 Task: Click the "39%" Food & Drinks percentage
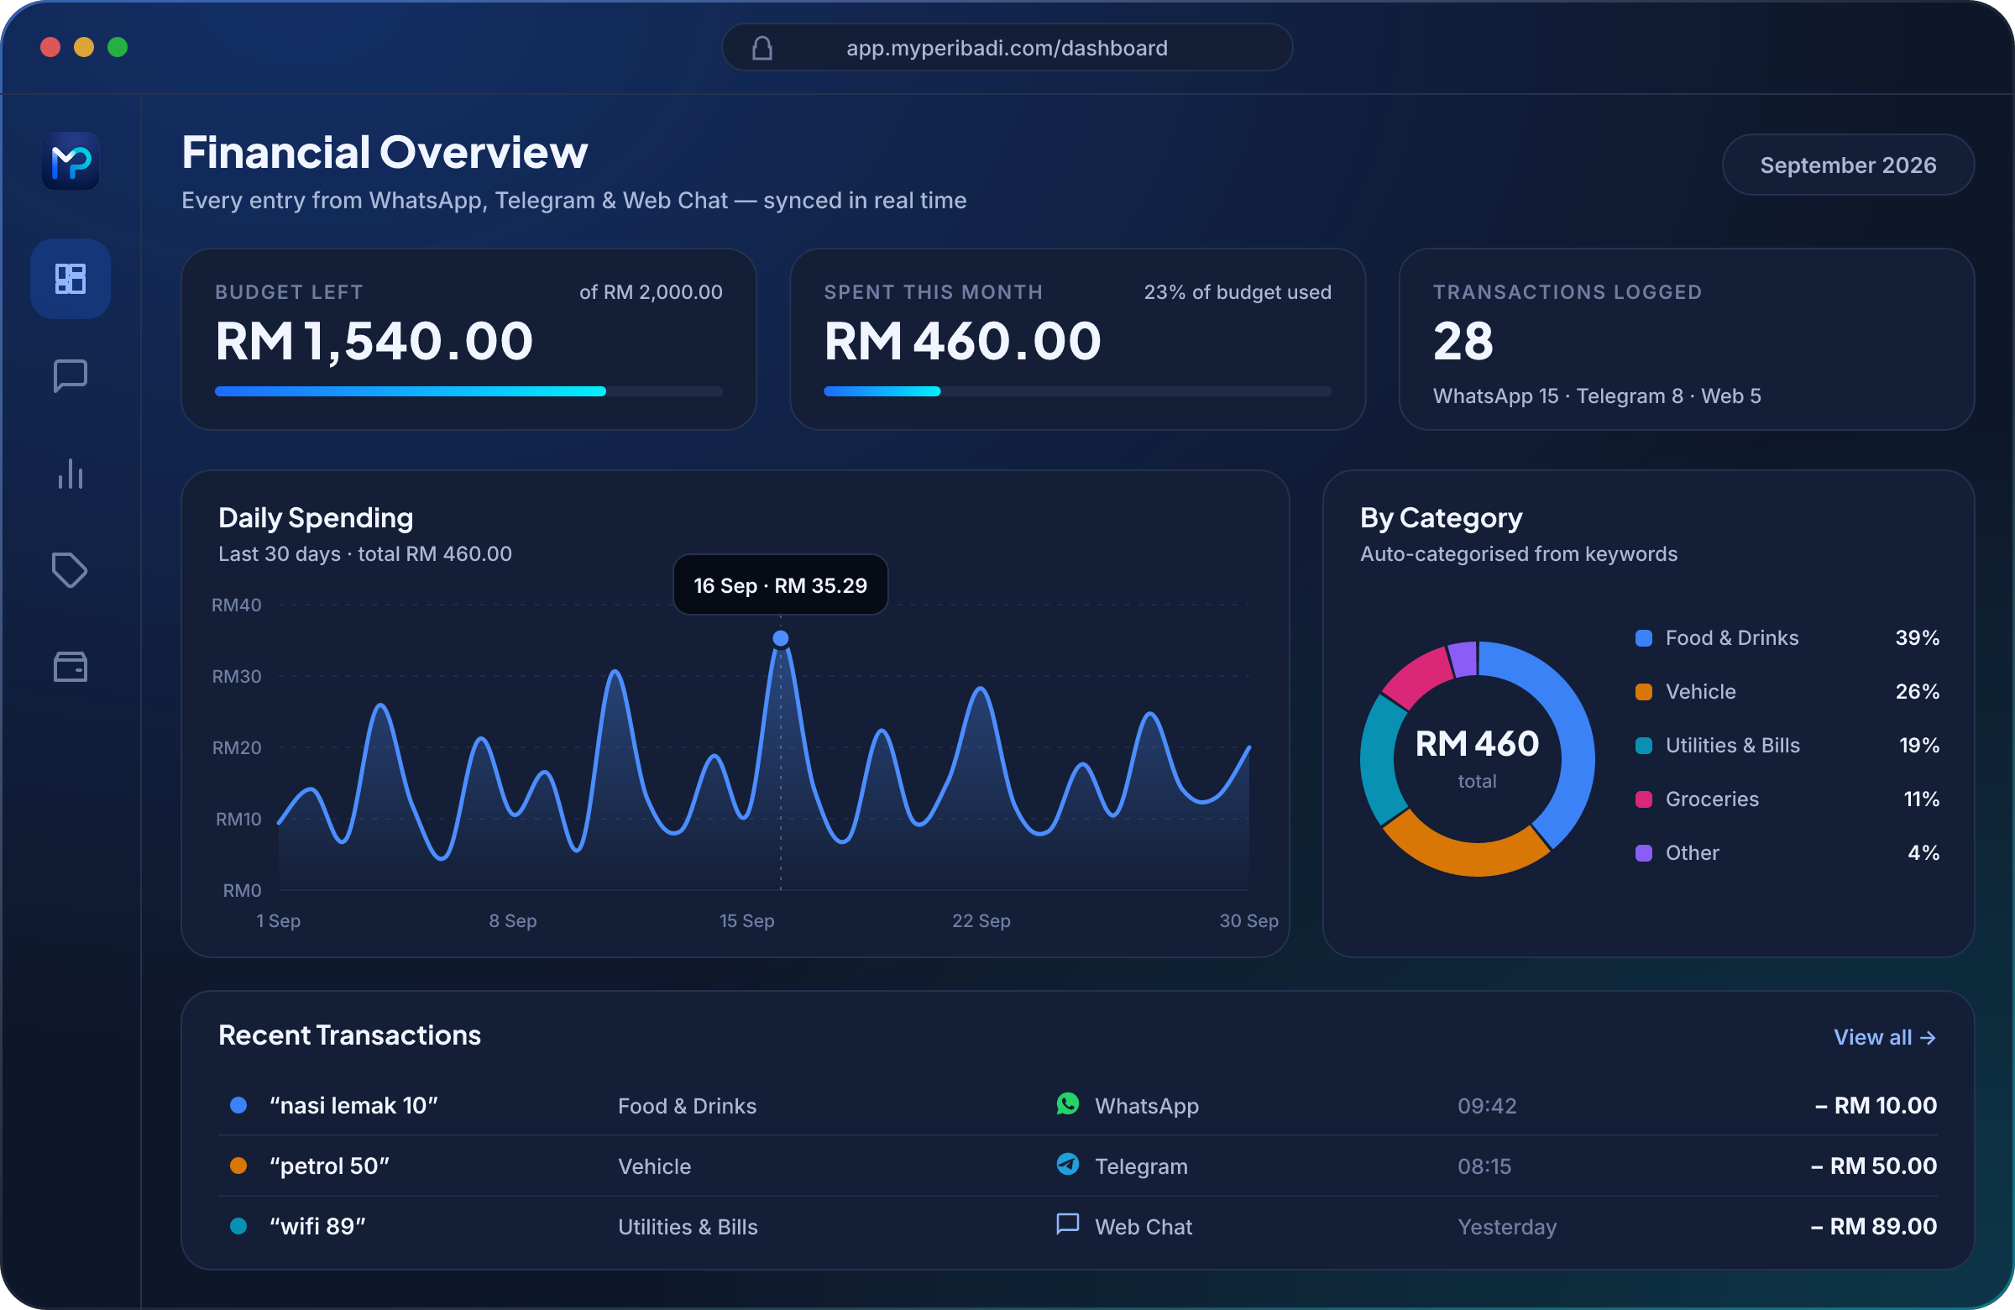coord(1917,638)
